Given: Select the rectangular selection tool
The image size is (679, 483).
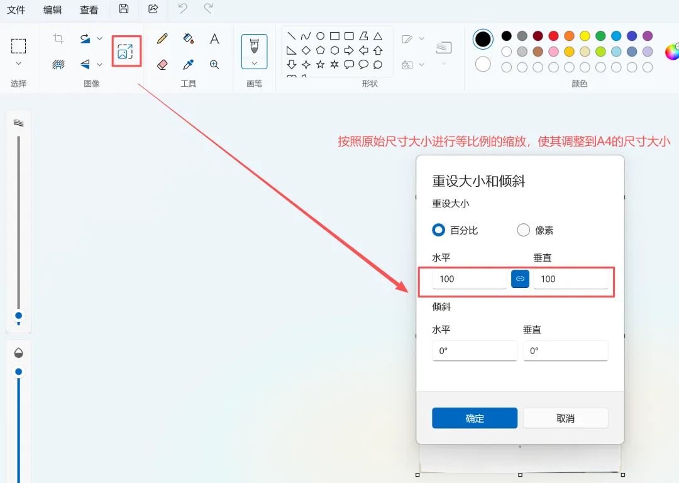Looking at the screenshot, I should point(19,46).
